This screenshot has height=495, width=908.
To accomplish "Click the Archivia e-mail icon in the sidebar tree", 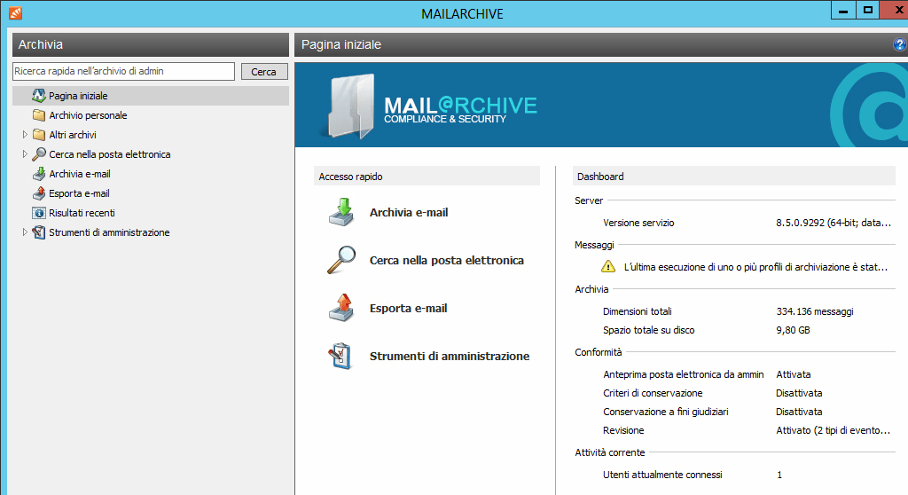I will (39, 174).
